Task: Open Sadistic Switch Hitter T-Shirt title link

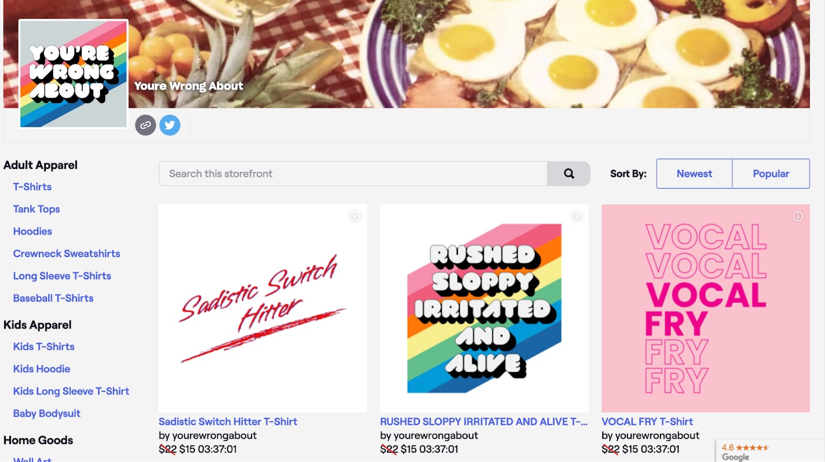Action: pos(228,422)
